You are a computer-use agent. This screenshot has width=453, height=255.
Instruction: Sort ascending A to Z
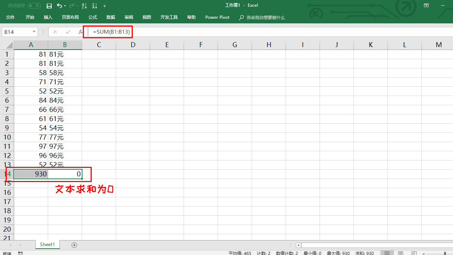(x=84, y=6)
